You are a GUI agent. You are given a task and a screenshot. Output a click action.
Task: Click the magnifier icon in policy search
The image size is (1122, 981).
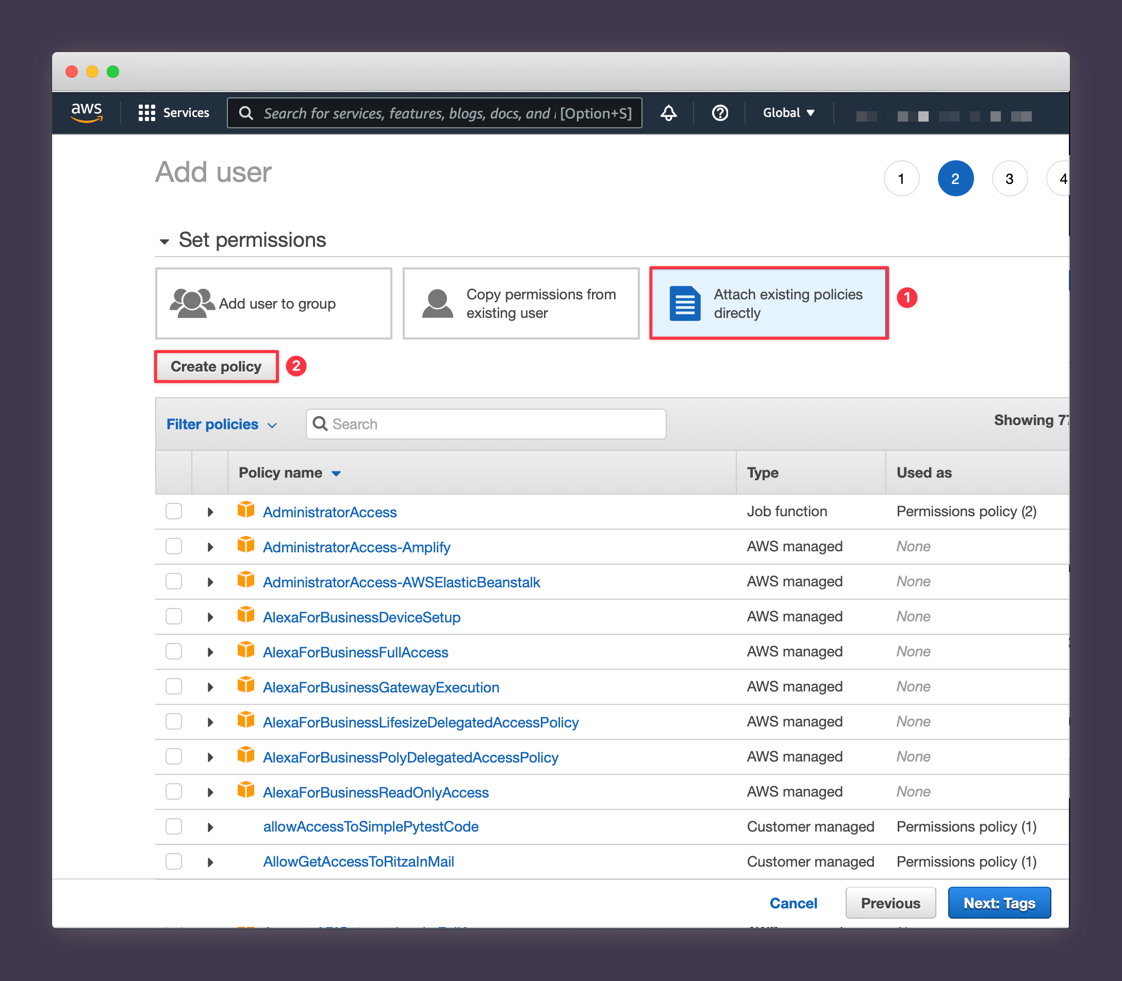[x=320, y=424]
